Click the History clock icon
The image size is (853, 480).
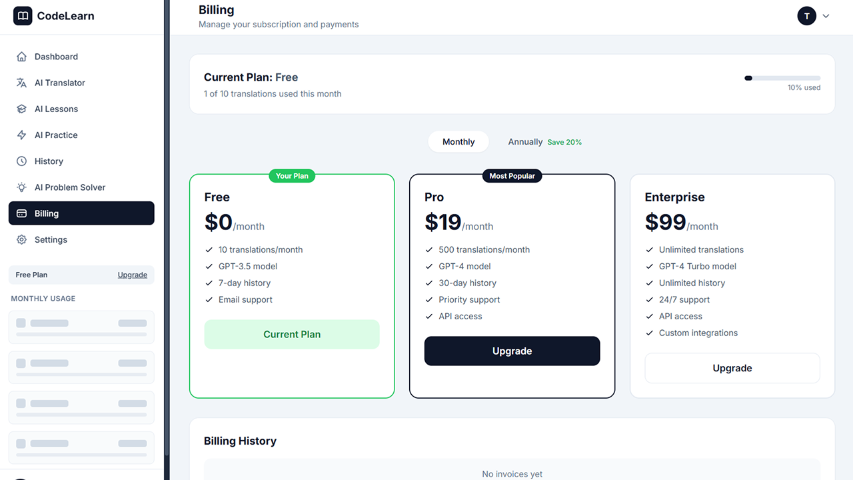pyautogui.click(x=22, y=161)
